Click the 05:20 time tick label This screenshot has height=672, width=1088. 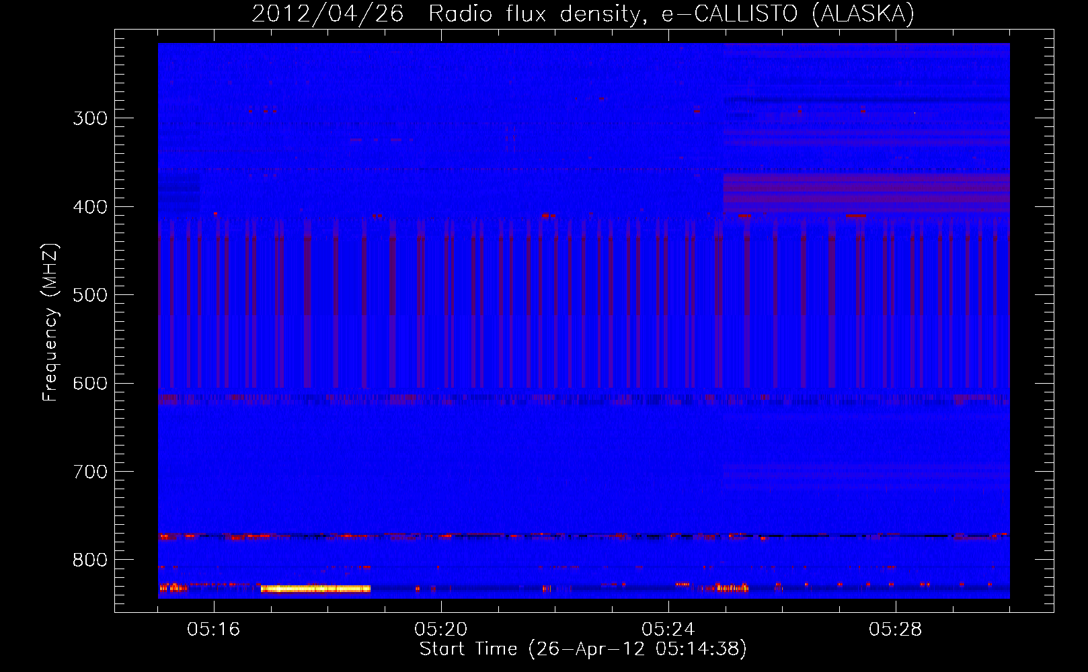(x=441, y=630)
